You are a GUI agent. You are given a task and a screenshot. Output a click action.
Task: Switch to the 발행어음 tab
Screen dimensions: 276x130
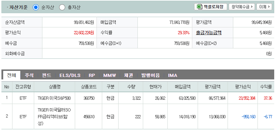[x=151, y=76]
